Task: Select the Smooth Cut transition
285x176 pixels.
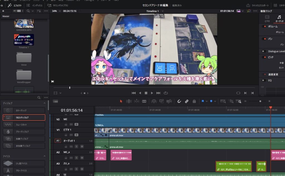Action: point(24,125)
